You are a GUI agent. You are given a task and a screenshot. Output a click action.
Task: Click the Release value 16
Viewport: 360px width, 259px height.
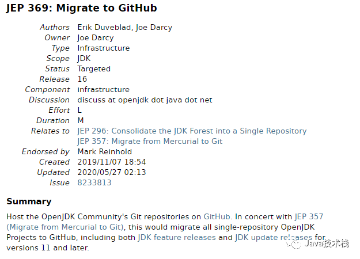(82, 79)
